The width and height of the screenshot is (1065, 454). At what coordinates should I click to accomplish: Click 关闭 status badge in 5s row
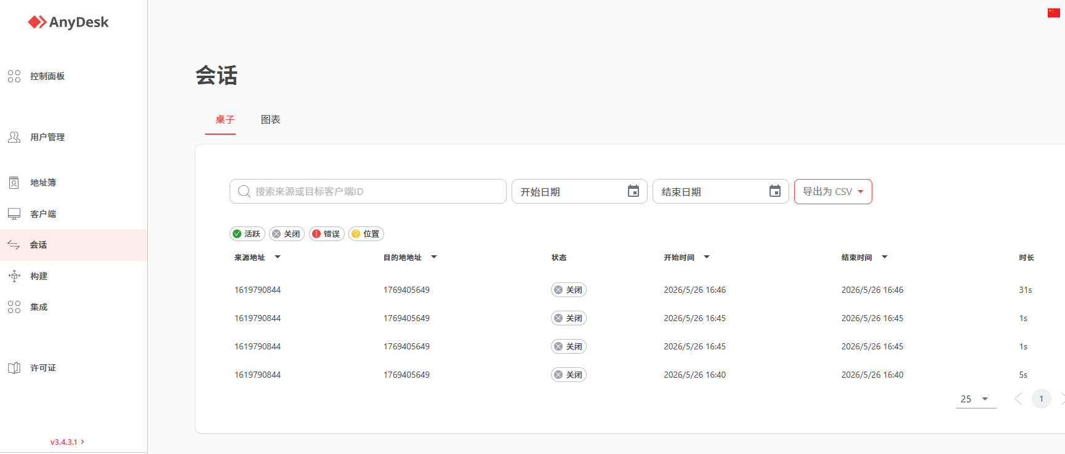click(x=569, y=375)
